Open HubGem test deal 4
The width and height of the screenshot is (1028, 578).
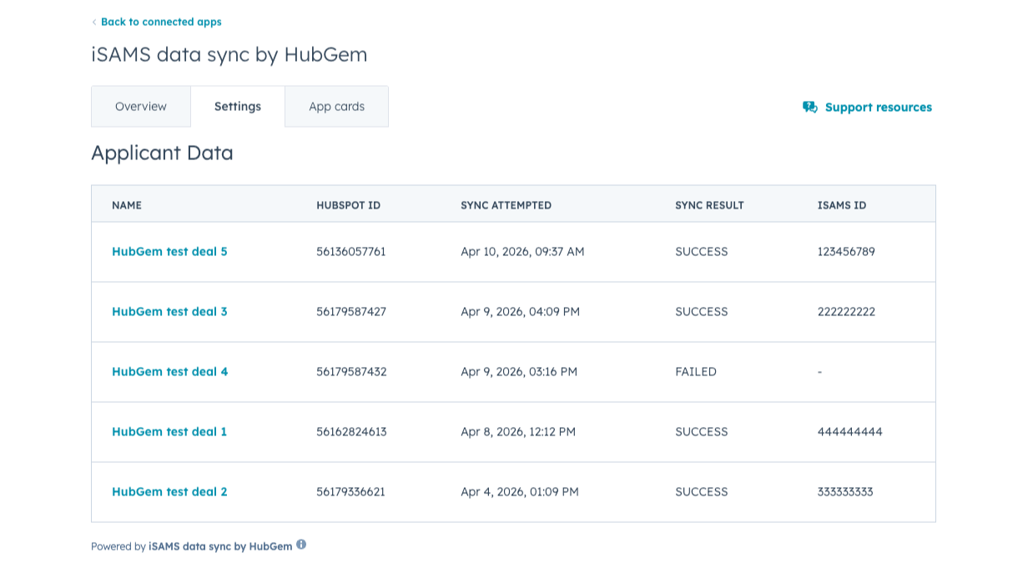click(x=169, y=371)
